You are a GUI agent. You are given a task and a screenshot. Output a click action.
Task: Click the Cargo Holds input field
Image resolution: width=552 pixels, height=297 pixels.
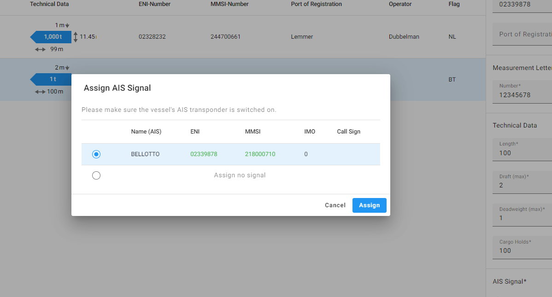coord(523,250)
